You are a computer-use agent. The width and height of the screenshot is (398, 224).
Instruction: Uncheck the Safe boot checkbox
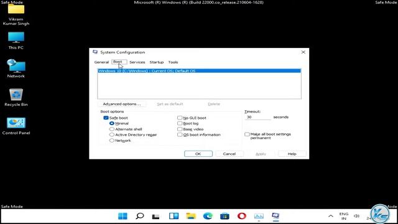106,118
